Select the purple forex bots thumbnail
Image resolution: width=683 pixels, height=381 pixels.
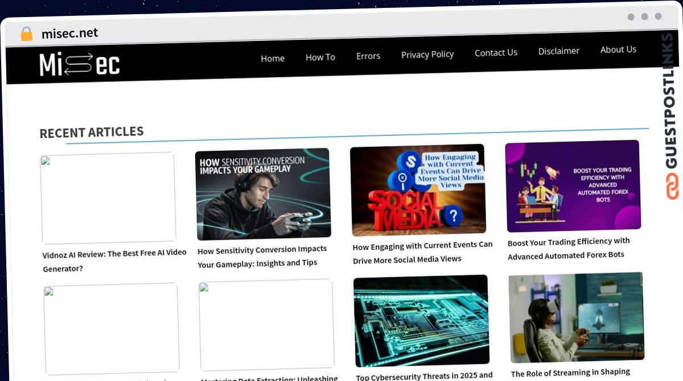point(573,185)
